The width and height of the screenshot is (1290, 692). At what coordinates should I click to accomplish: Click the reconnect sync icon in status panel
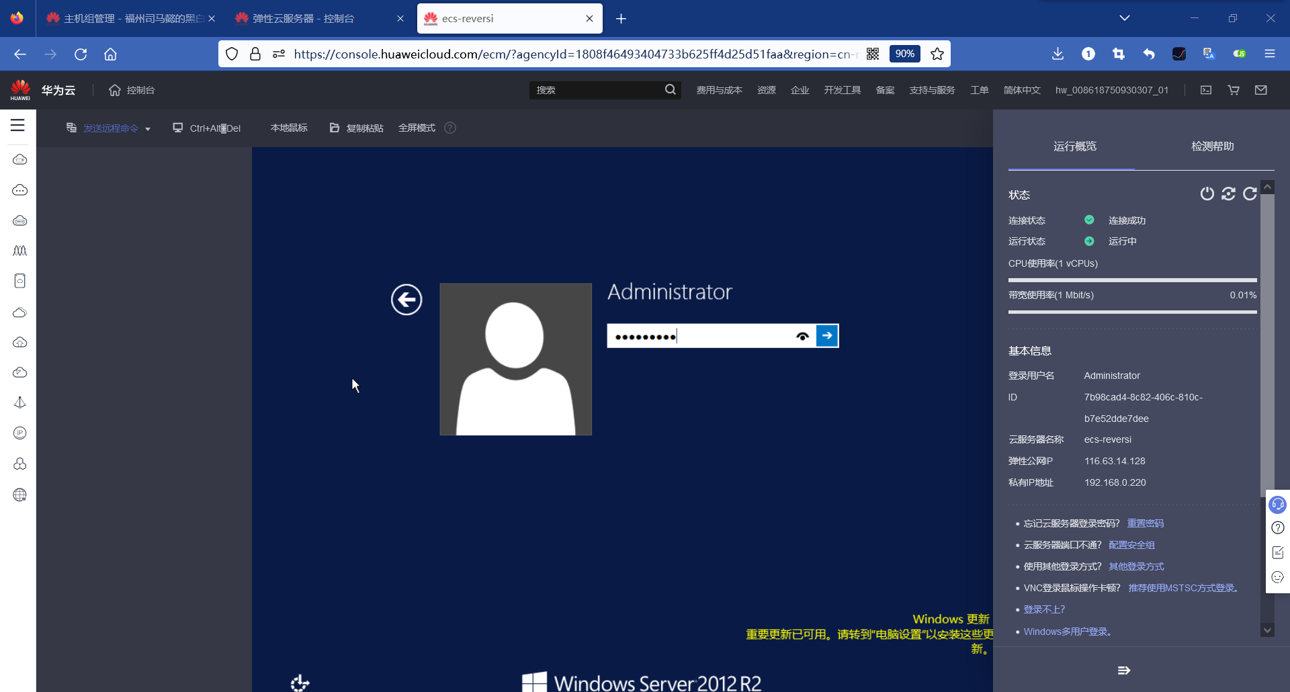point(1229,193)
